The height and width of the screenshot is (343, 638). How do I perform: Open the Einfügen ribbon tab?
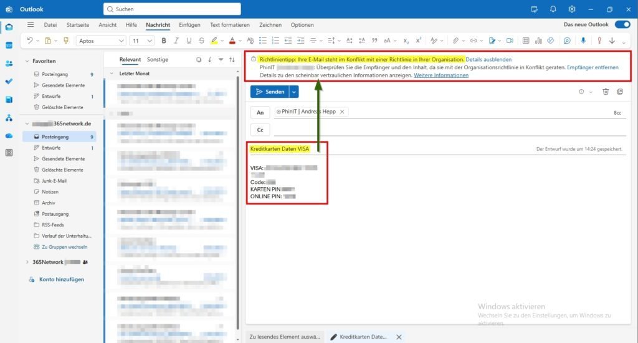coord(189,25)
